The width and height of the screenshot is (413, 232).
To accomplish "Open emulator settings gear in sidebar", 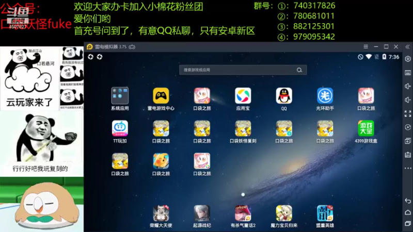I will click(x=408, y=59).
